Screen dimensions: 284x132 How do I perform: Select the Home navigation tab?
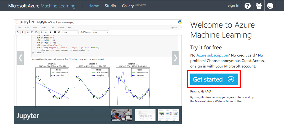tap(94, 6)
